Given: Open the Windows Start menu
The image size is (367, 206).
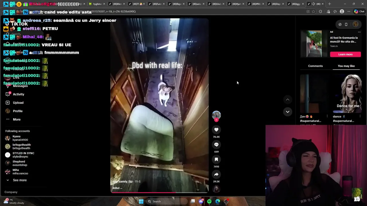Looking at the screenshot, I should pyautogui.click(x=141, y=201).
